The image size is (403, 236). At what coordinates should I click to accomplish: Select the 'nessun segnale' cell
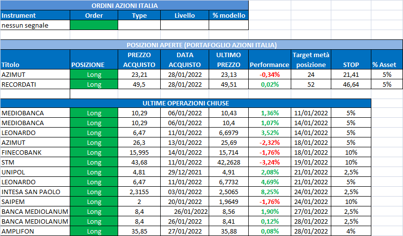pyautogui.click(x=35, y=25)
